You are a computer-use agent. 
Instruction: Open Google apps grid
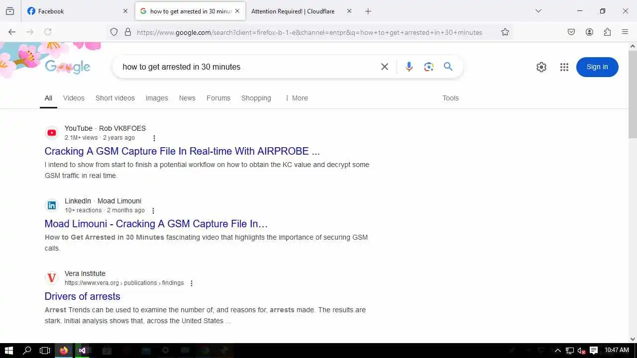pos(564,67)
